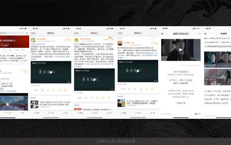The width and height of the screenshot is (231, 145).
Task: Go back from the green-avatar Weibo post
Action: (33, 33)
